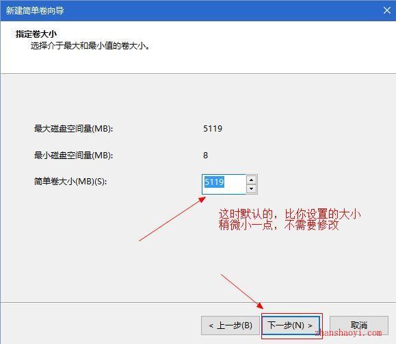Click the 指定卷大小 heading
Image resolution: width=396 pixels, height=344 pixels.
[x=36, y=34]
